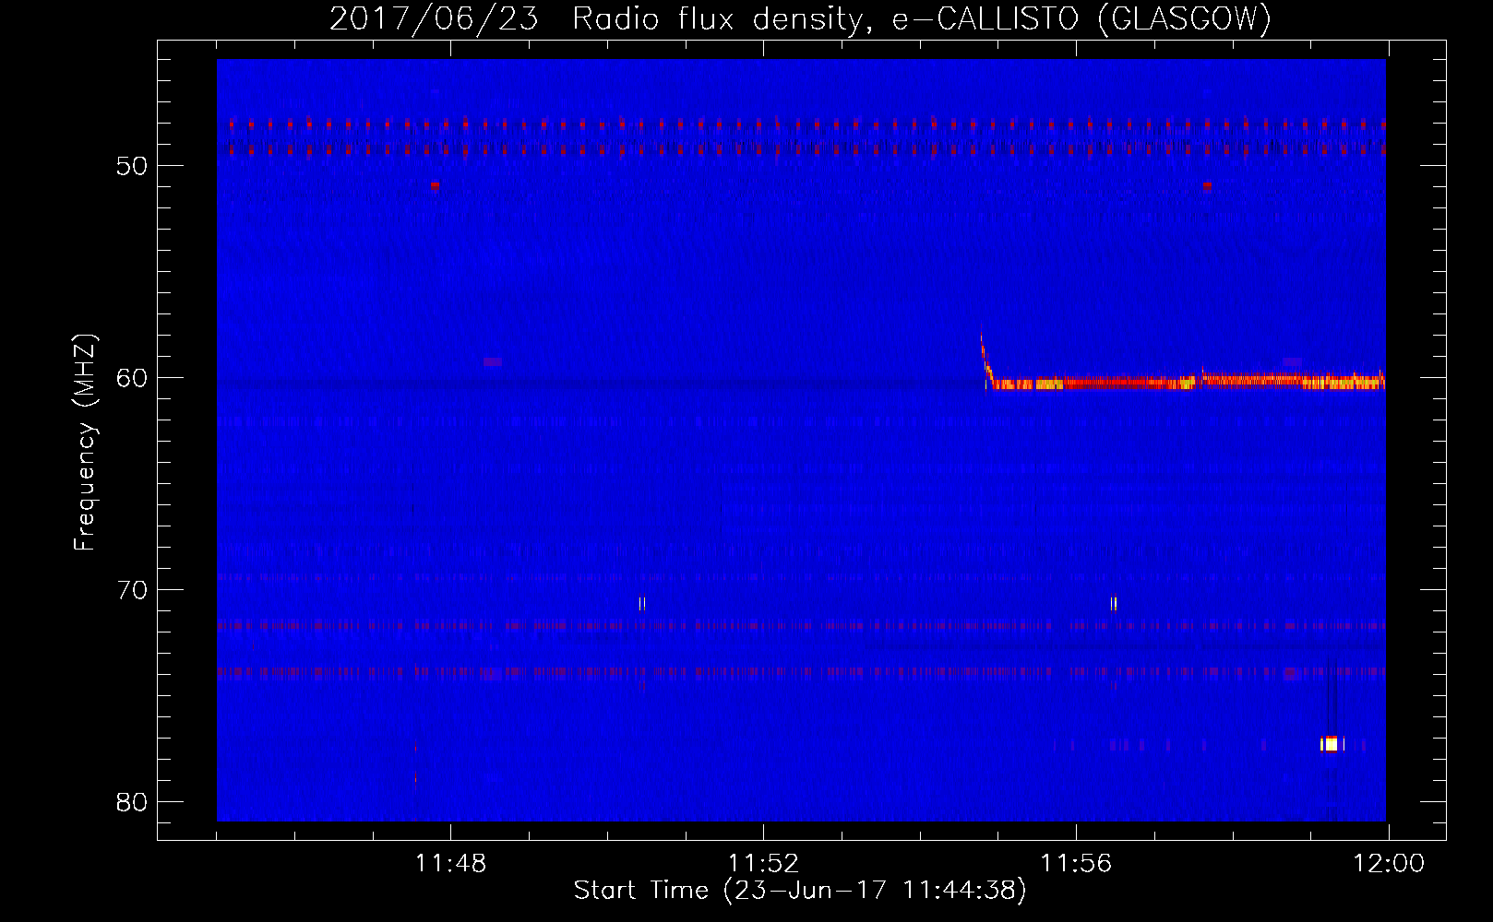Click the drifting burst onset above the 60 MHz band
Viewport: 1493px width, 922px height.
point(985,360)
